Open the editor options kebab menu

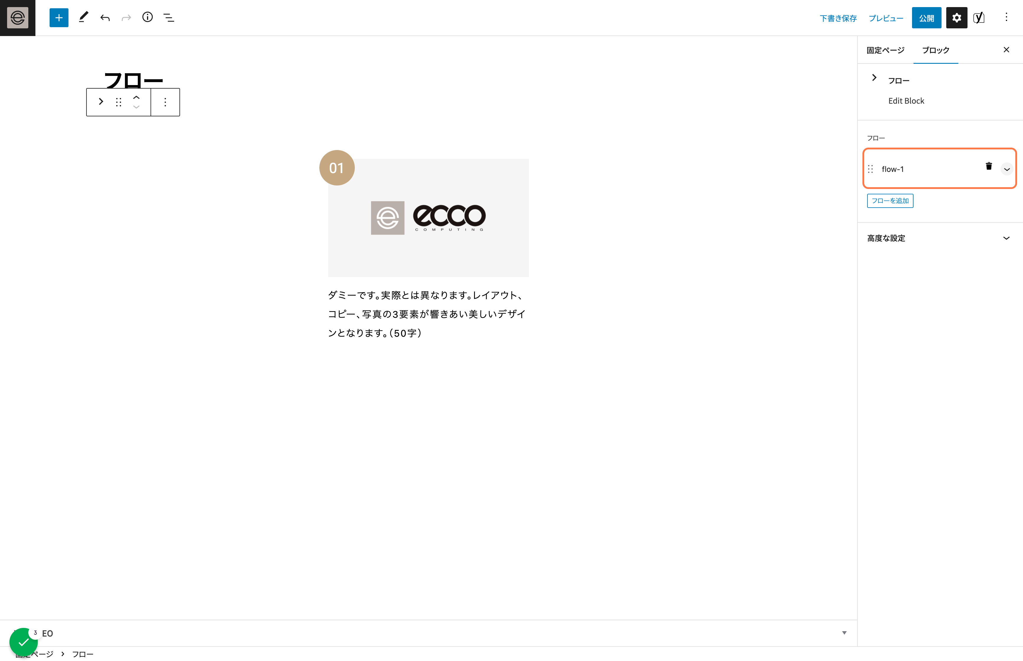coord(1006,17)
